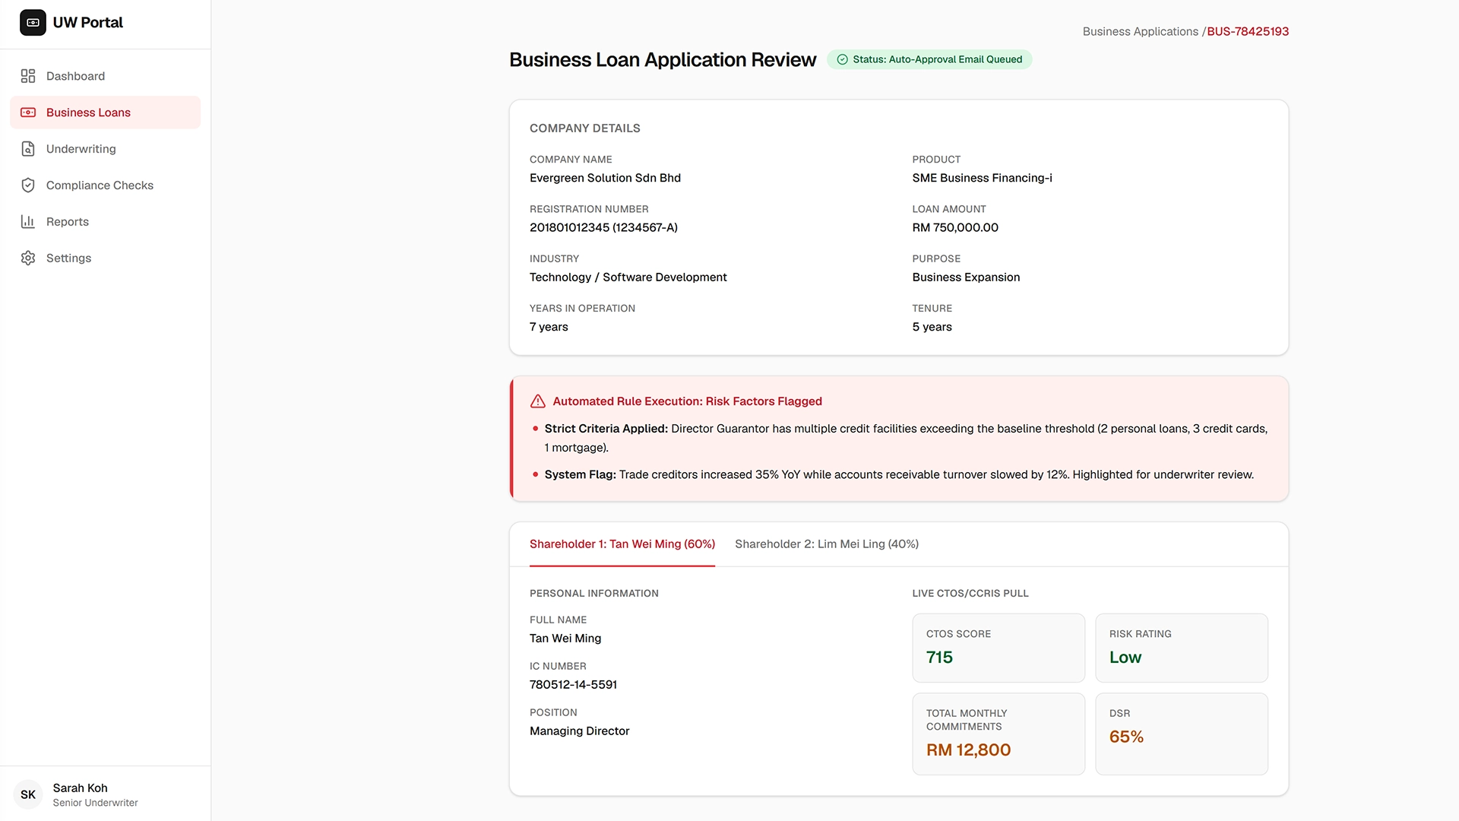Click the status checkmark circle icon

[x=842, y=59]
